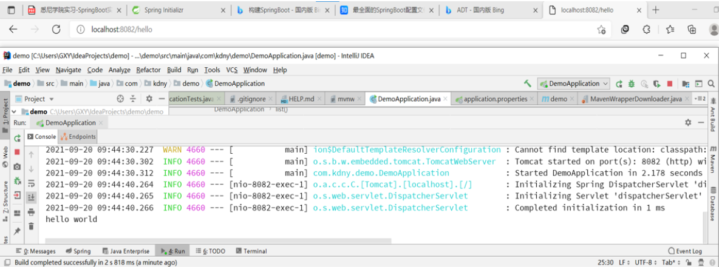This screenshot has width=719, height=267.
Task: Click the print icon in console
Action: (x=31, y=212)
